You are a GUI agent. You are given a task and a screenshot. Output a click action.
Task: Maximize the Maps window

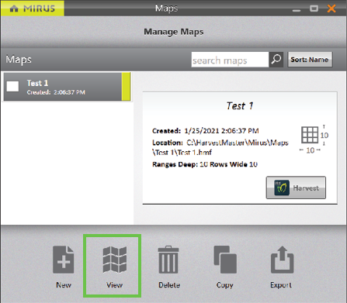click(x=314, y=9)
